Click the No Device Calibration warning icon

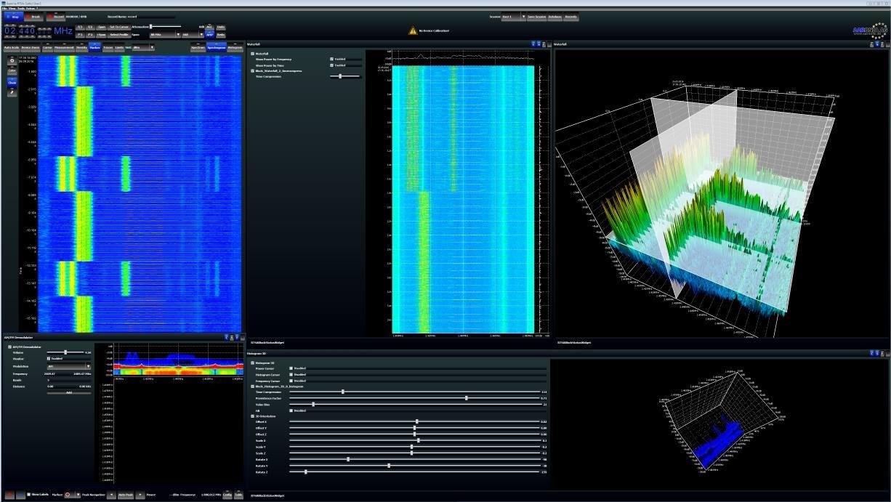(413, 31)
